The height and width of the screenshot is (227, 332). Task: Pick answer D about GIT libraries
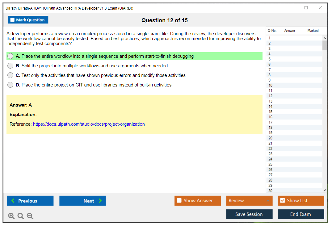tap(11, 85)
